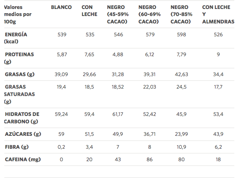The height and width of the screenshot is (178, 239).
Task: Click the NEGRO (45-59% CACAO) header
Action: tap(118, 14)
